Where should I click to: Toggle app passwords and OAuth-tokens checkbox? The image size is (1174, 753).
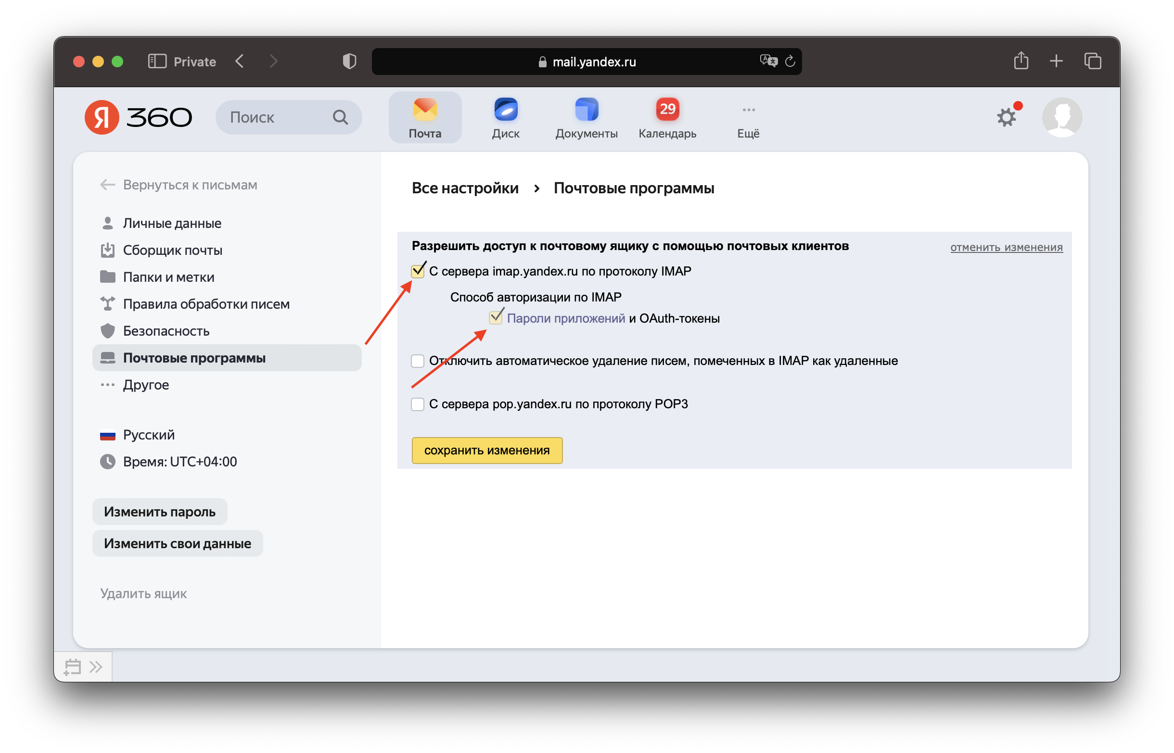pyautogui.click(x=496, y=318)
